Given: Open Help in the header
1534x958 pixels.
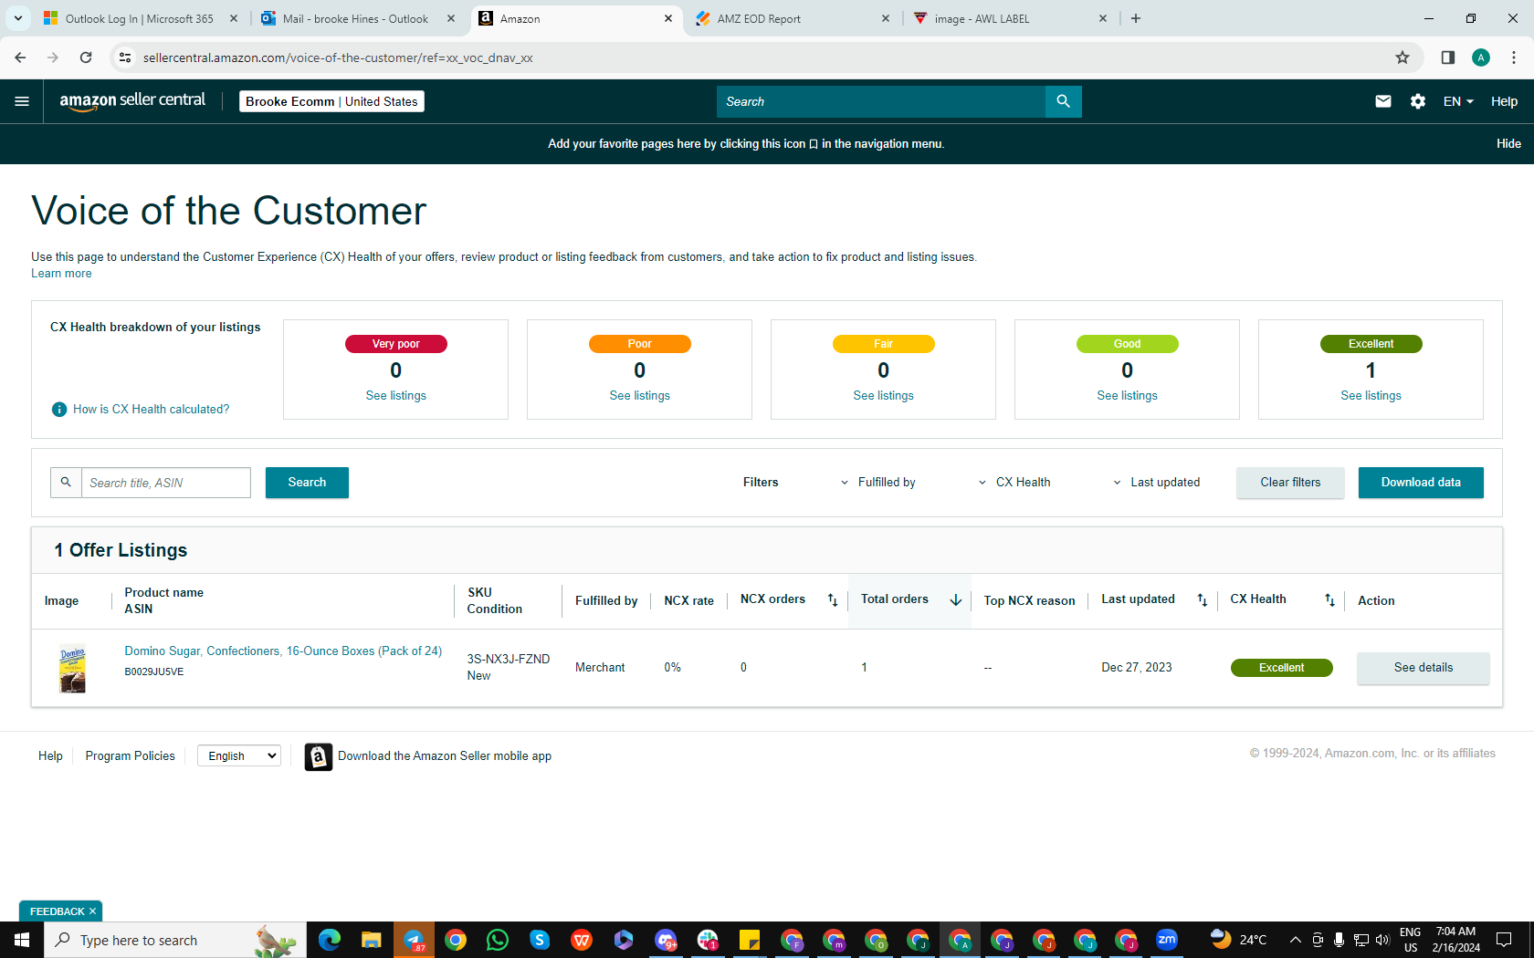Looking at the screenshot, I should coord(1504,101).
